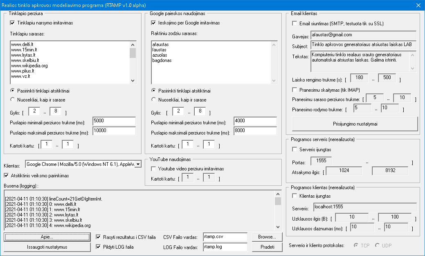The width and height of the screenshot is (425, 256).
Task: Click www.skelbiu.lt in Tinklapiu sarasas list
Action: tap(25, 60)
